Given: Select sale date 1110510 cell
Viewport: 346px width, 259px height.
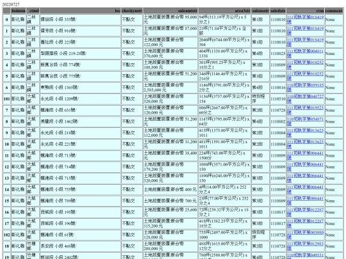Looking at the screenshot, I should click(x=278, y=99).
